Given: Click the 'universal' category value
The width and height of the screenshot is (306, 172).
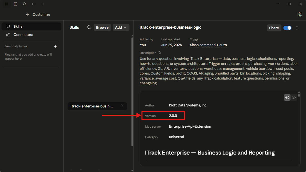Looking at the screenshot, I should coord(177,137).
